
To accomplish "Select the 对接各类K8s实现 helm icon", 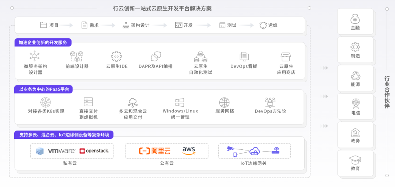I will tap(46, 102).
